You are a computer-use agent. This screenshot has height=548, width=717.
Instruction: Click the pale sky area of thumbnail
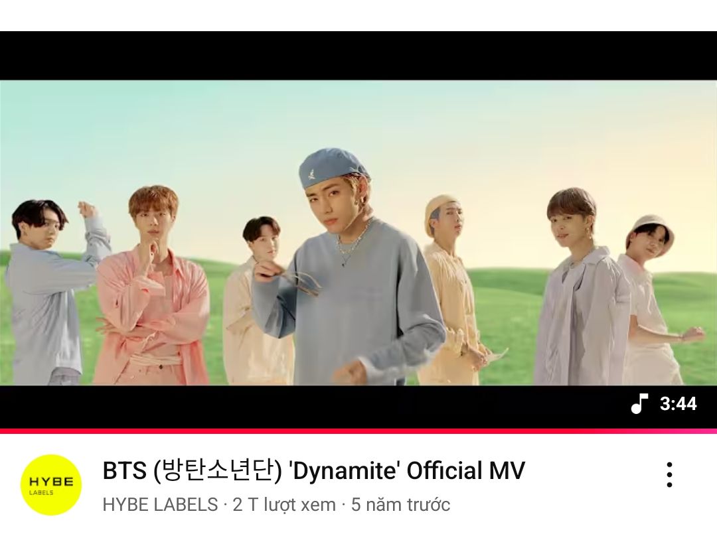[358, 119]
